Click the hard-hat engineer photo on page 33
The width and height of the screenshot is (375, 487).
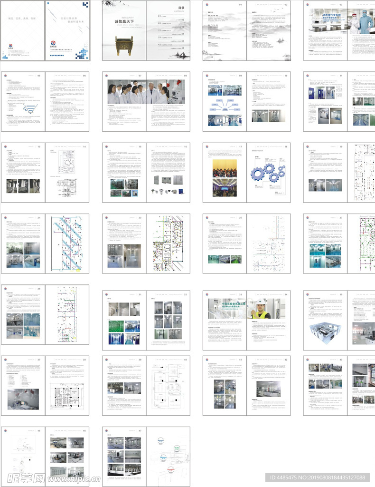(260, 309)
